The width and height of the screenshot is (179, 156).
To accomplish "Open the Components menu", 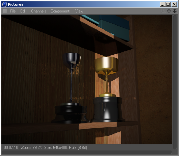I will 60,11.
